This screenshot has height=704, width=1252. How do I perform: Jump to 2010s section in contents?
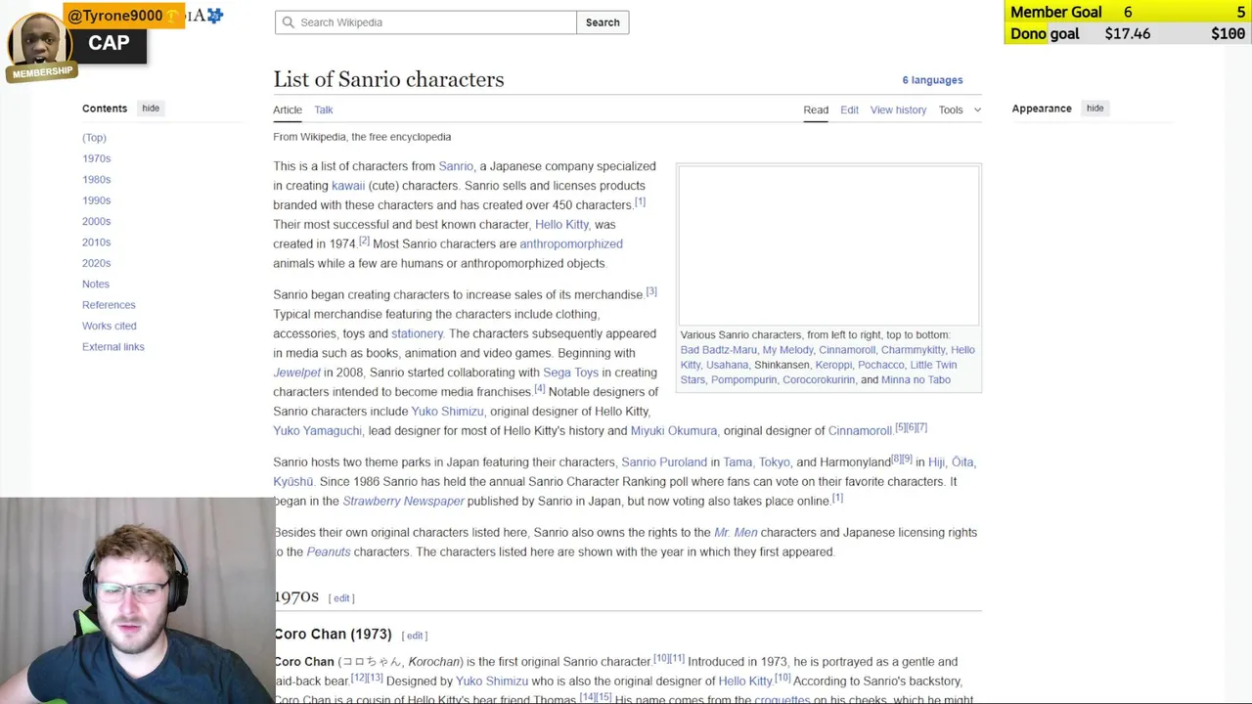(x=96, y=242)
